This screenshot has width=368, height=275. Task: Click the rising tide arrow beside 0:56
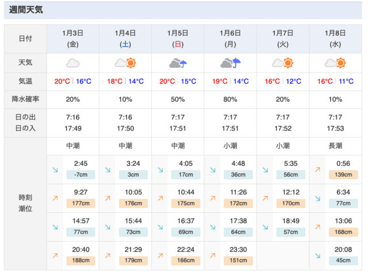pos(317,170)
